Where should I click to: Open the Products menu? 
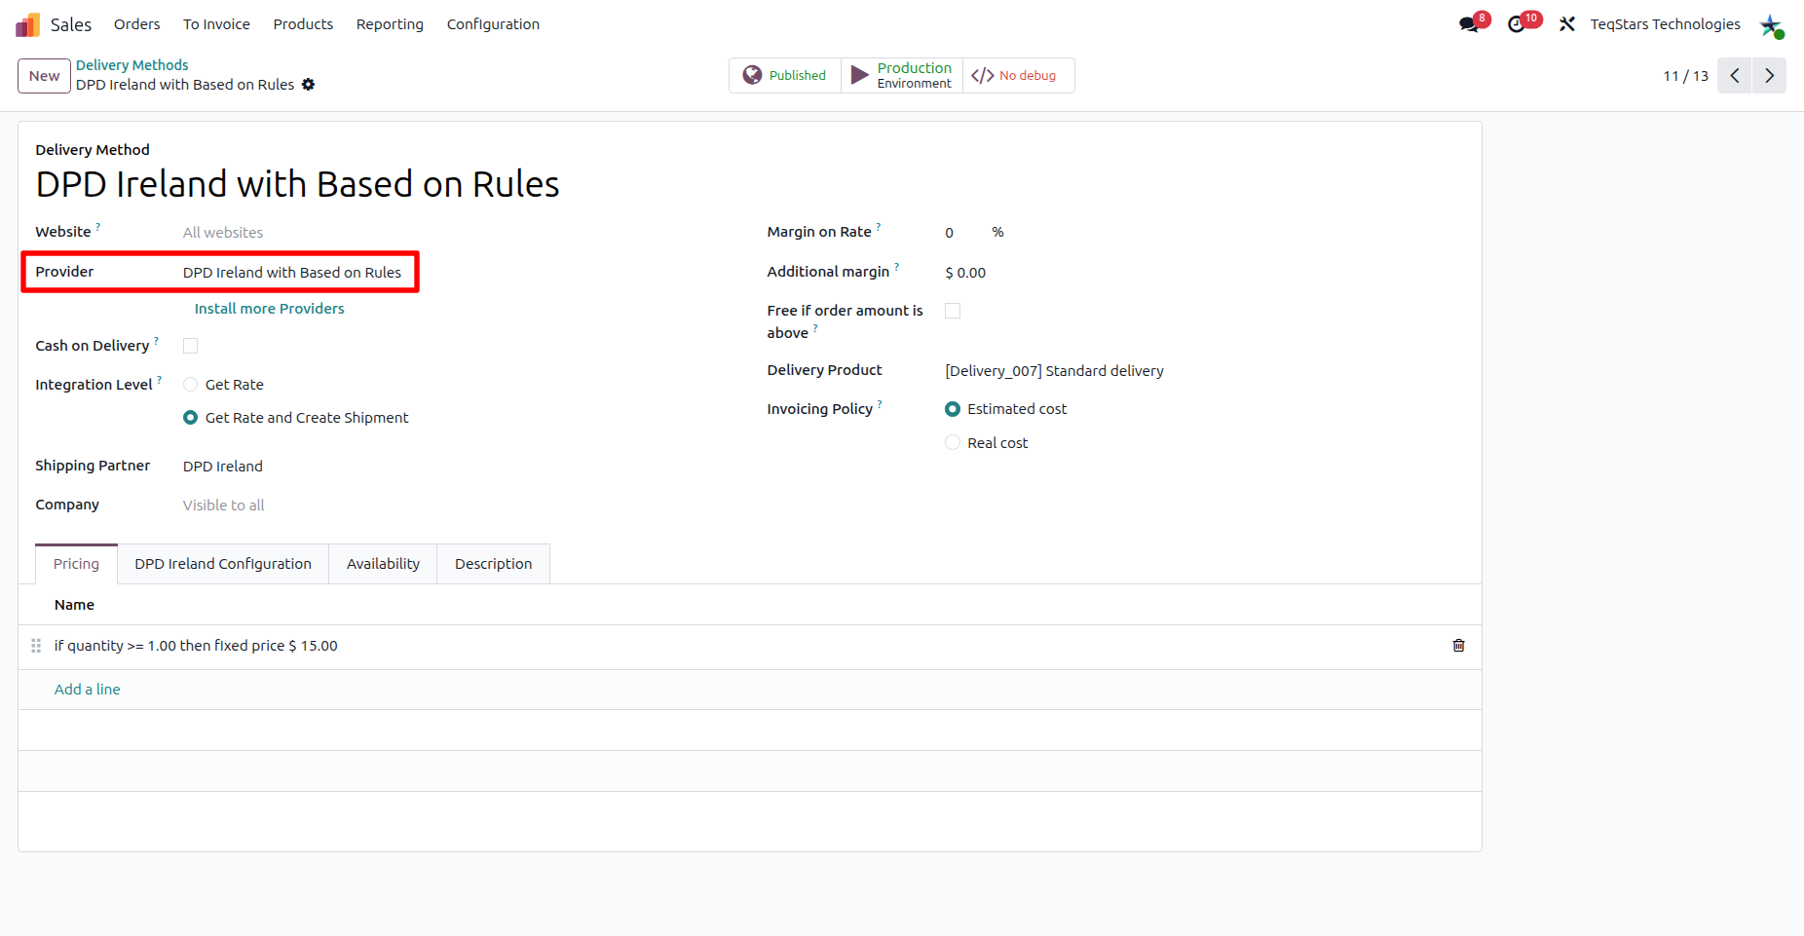tap(303, 24)
